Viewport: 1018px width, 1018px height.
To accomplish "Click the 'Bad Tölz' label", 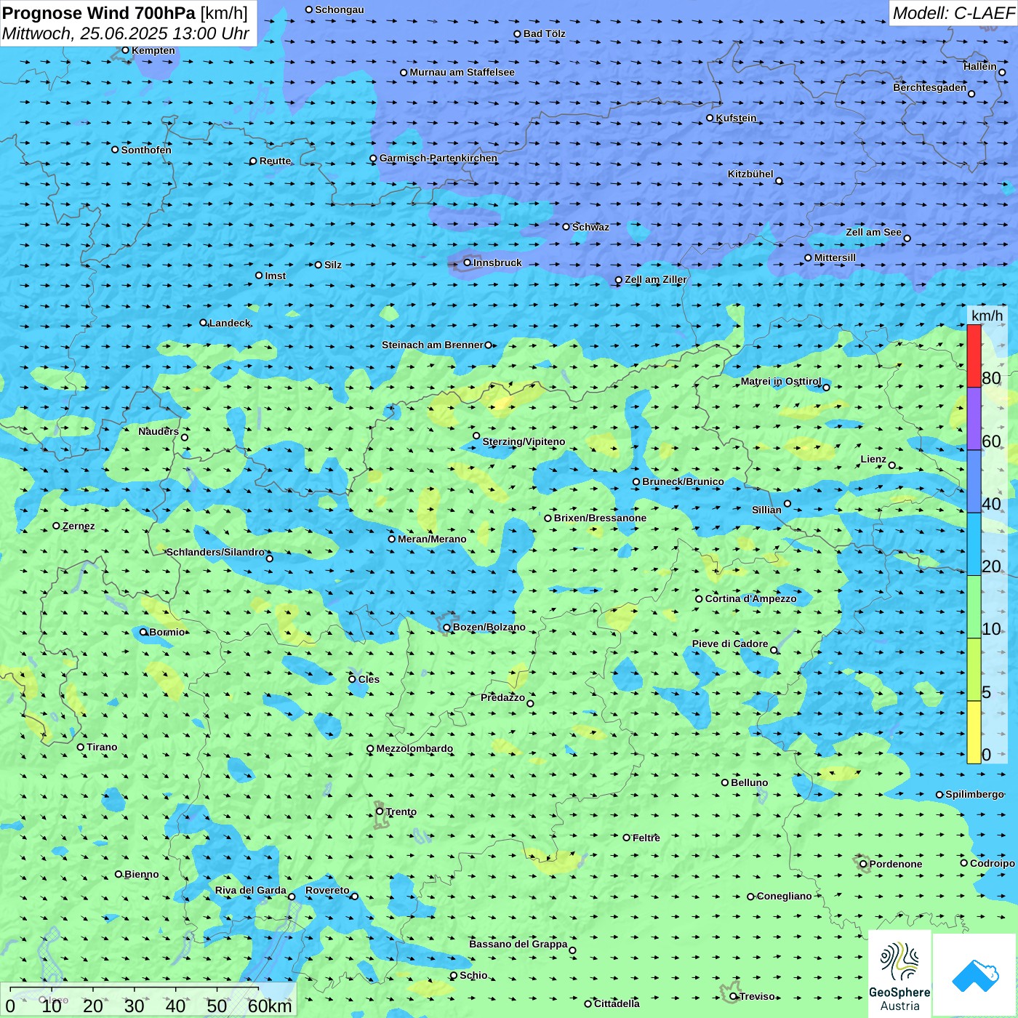I will click(544, 33).
